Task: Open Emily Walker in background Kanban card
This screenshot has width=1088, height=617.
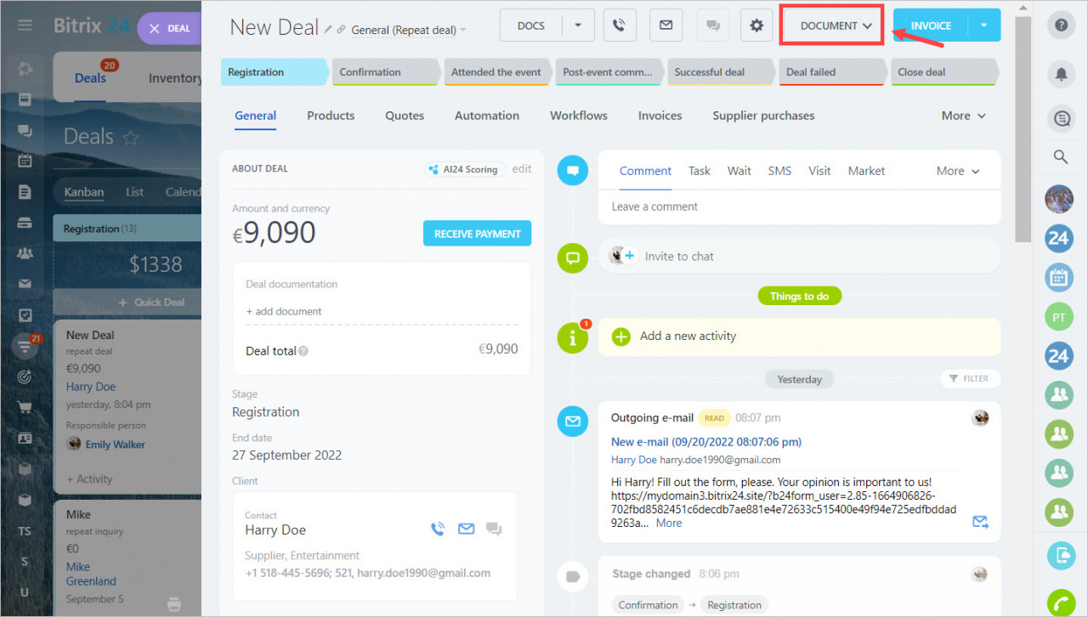Action: pyautogui.click(x=115, y=444)
